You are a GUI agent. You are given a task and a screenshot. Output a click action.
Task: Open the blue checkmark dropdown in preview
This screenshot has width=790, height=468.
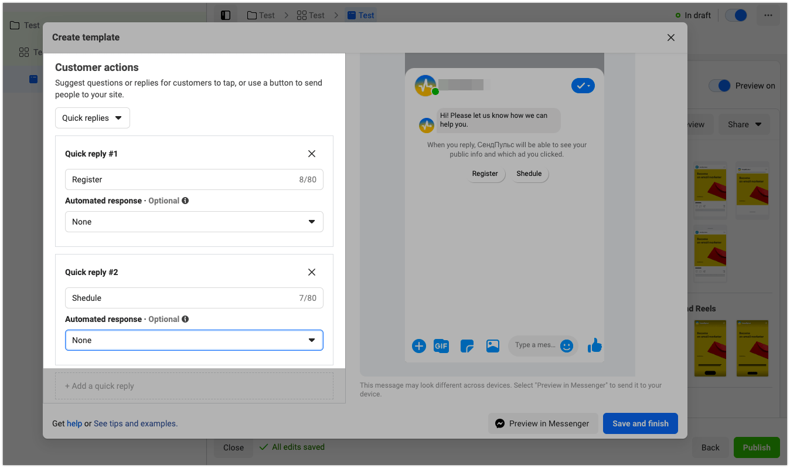[583, 86]
